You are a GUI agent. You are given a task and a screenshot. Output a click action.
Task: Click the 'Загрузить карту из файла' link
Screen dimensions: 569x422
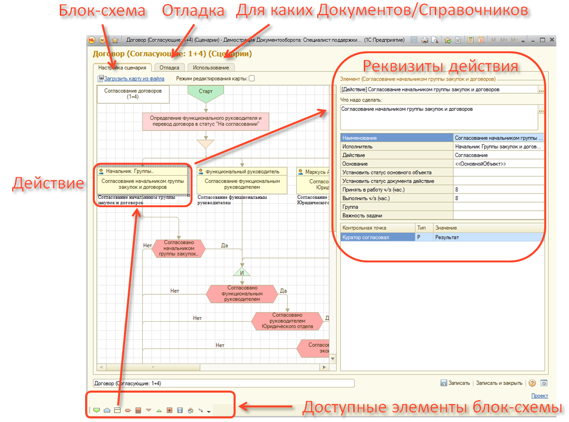134,79
